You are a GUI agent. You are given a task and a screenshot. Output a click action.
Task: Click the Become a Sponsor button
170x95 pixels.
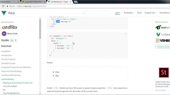point(163,47)
